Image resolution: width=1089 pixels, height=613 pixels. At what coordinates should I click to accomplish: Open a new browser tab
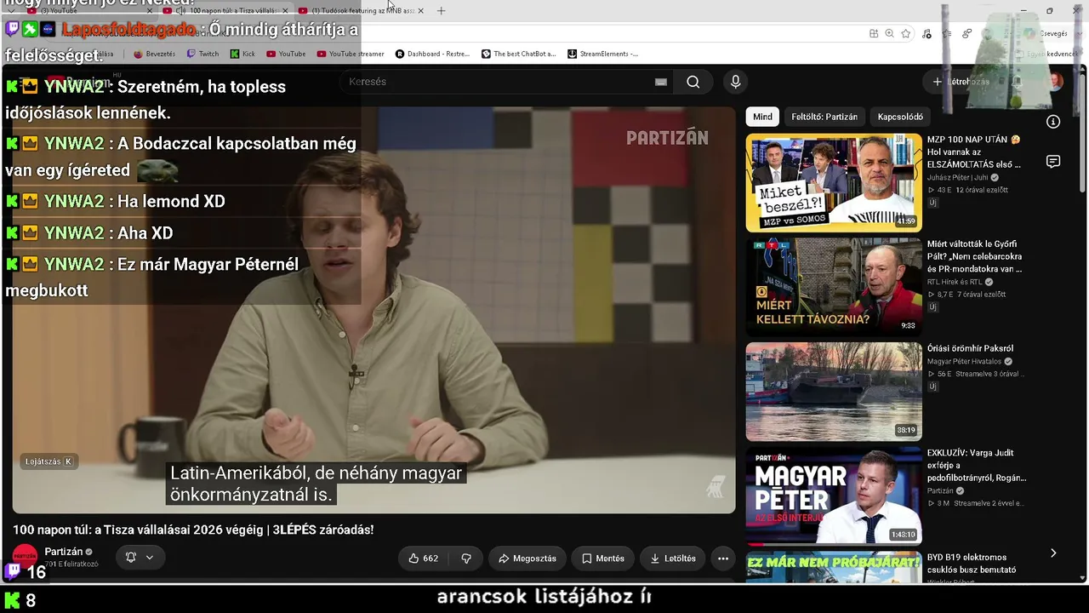point(441,11)
